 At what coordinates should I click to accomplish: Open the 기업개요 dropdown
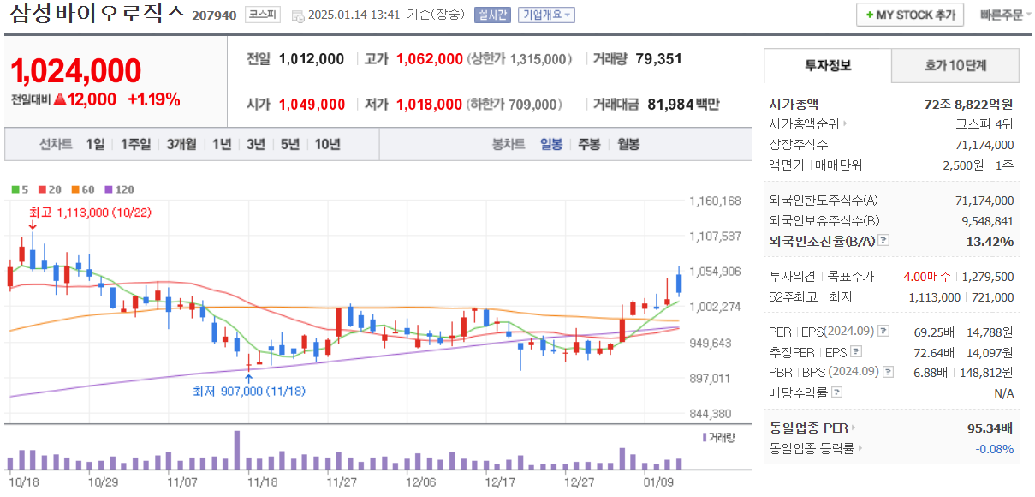(x=546, y=14)
